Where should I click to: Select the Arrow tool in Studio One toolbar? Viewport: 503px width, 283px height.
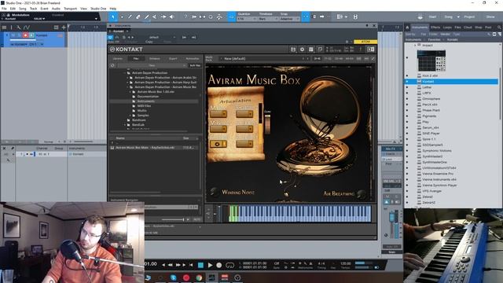(x=113, y=17)
